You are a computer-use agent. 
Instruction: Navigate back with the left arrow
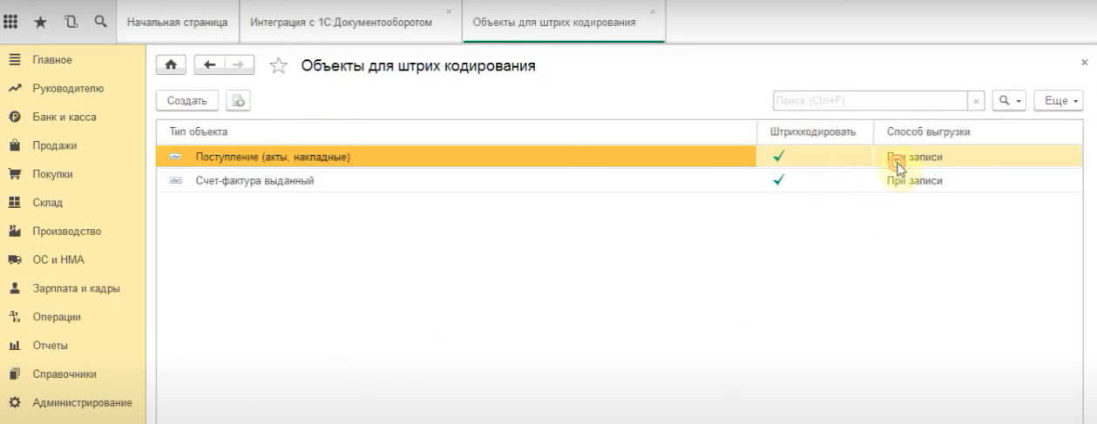coord(209,64)
